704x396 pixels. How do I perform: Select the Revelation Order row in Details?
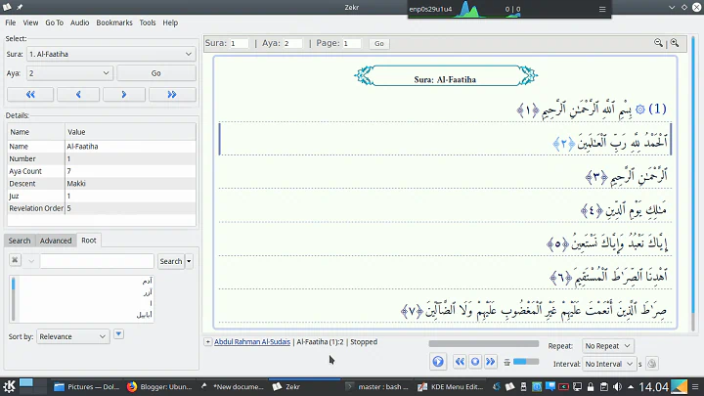click(x=102, y=208)
